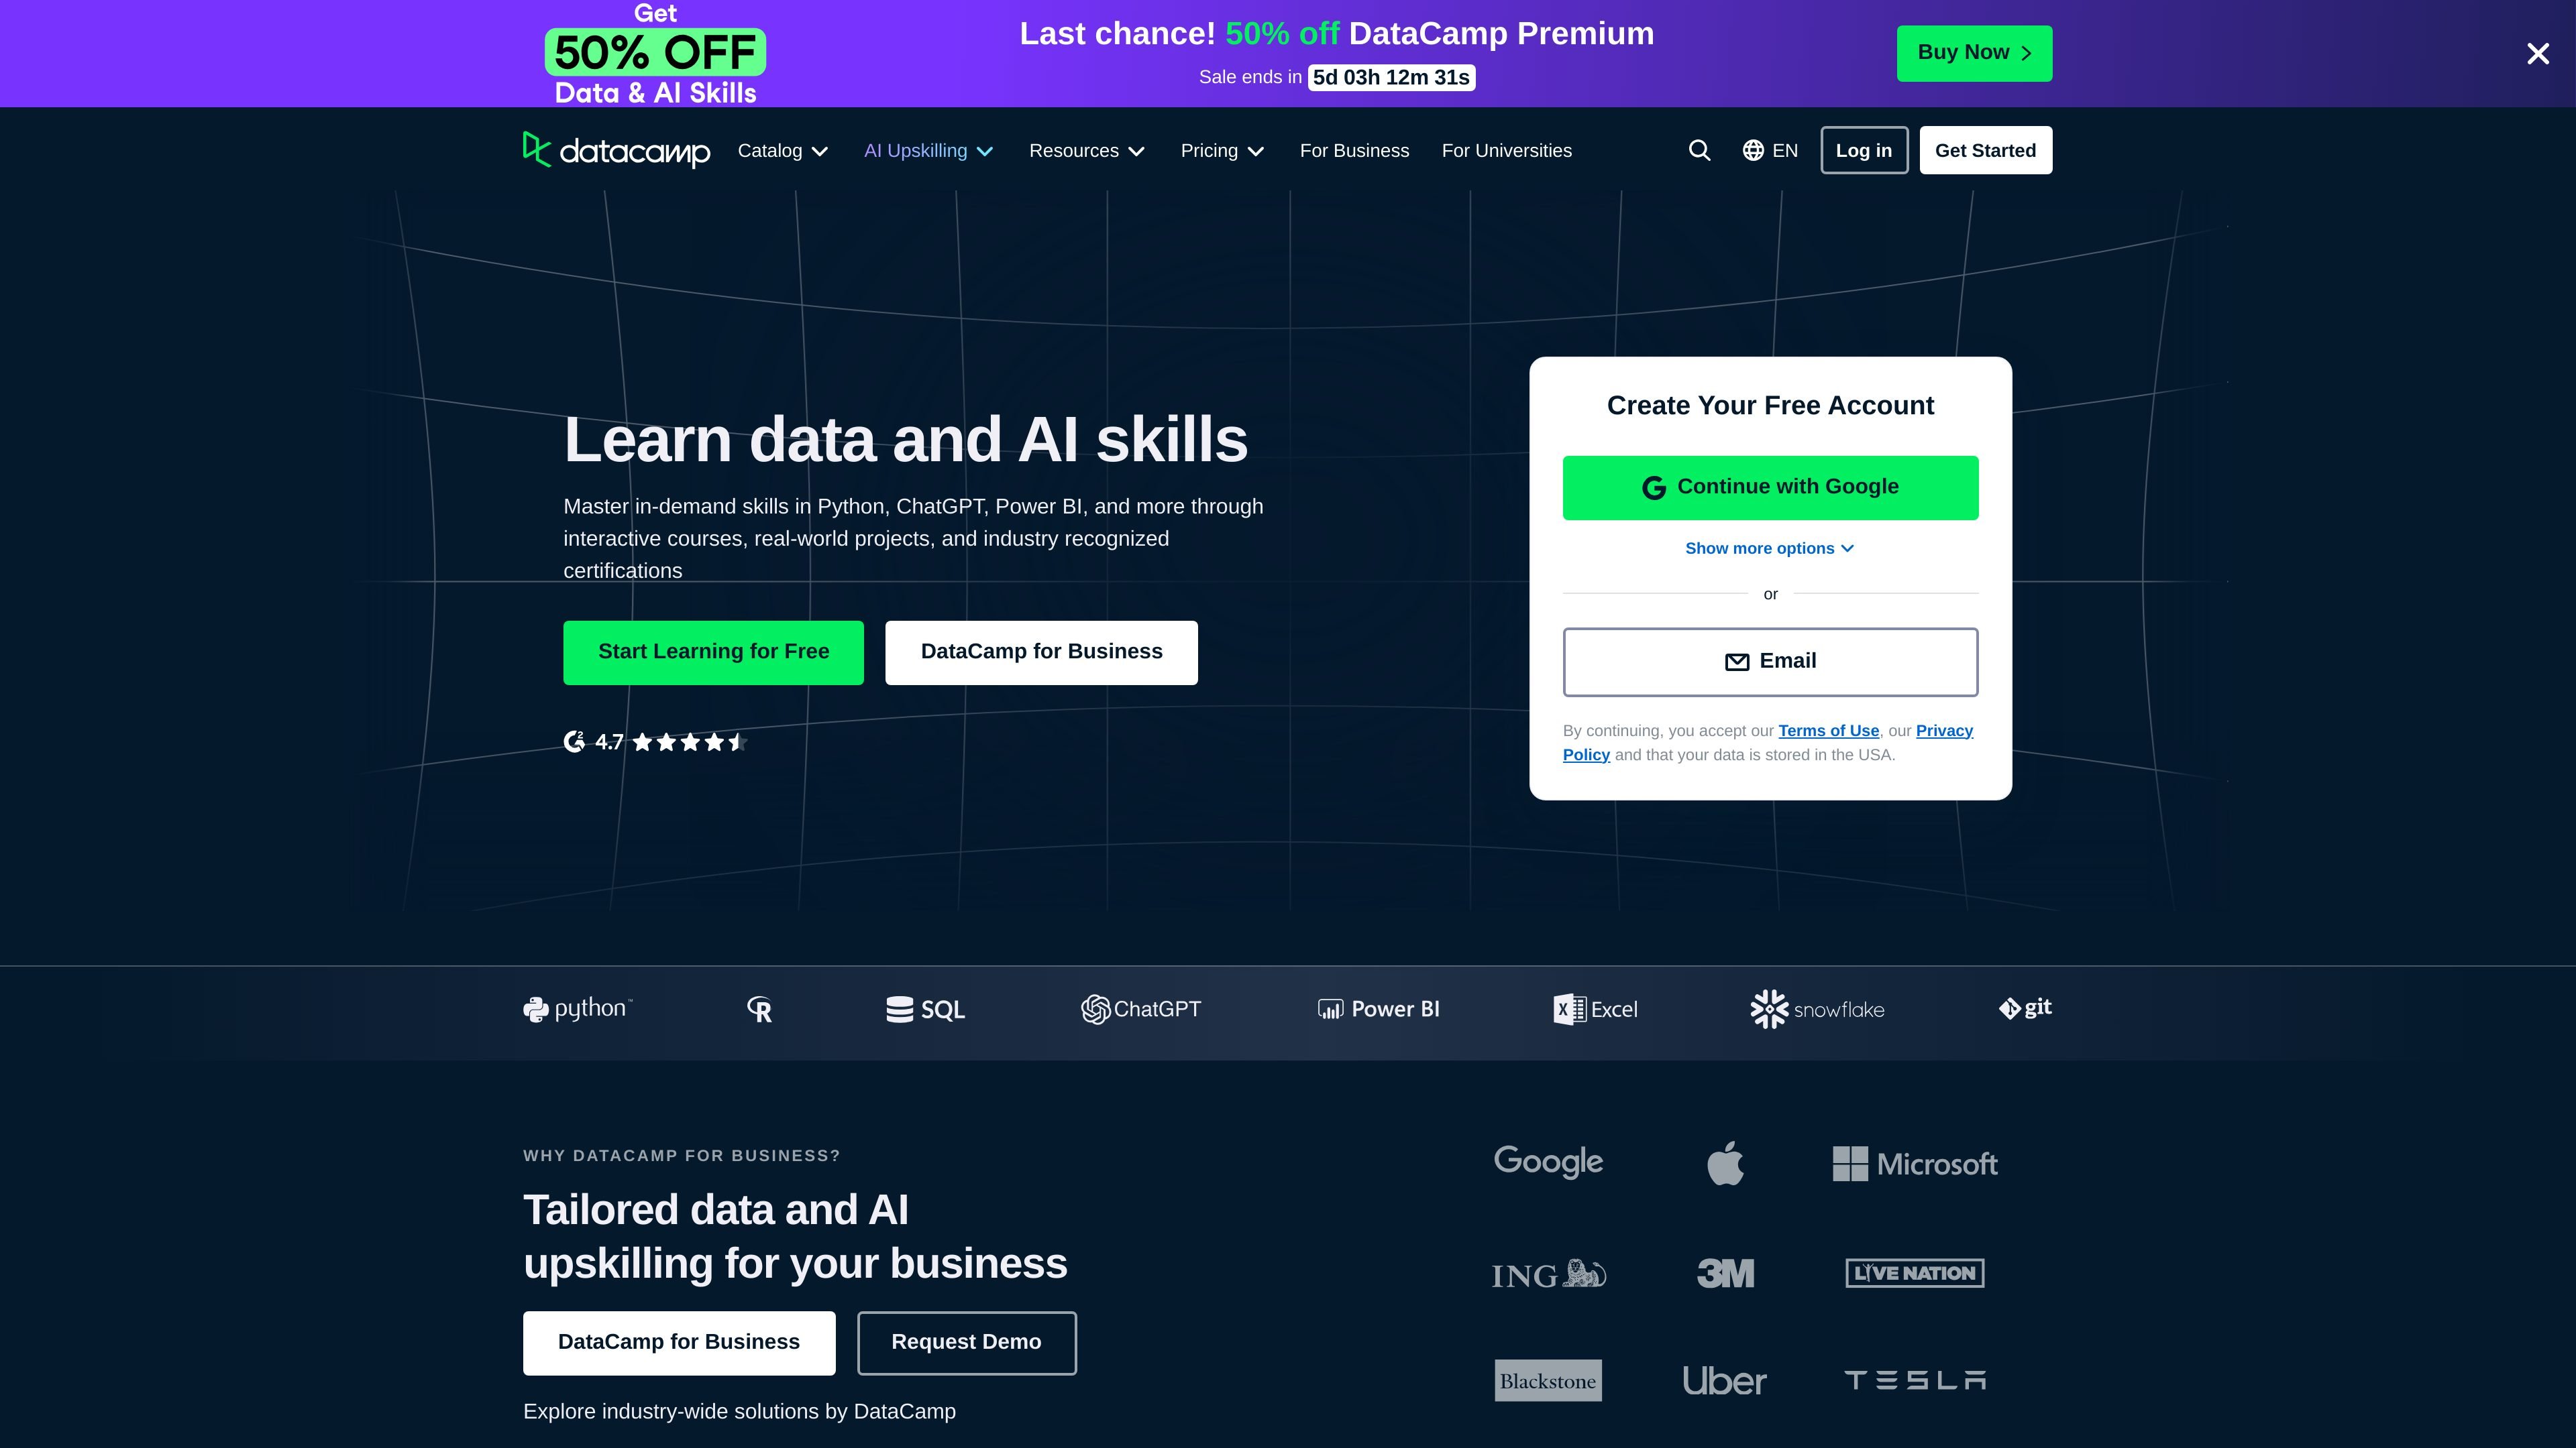Click the Python logo
This screenshot has height=1448, width=2576.
tap(578, 1010)
